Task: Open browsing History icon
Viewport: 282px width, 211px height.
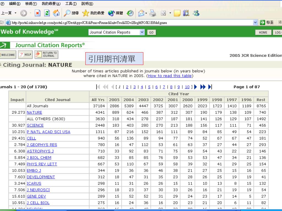Action: coord(130,13)
